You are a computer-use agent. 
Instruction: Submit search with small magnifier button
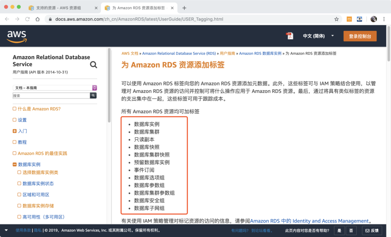(x=93, y=95)
